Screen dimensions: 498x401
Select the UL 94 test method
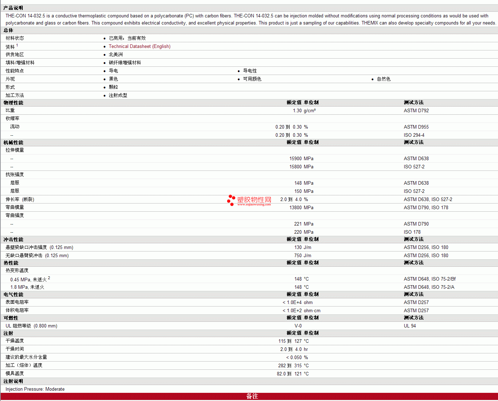410,326
